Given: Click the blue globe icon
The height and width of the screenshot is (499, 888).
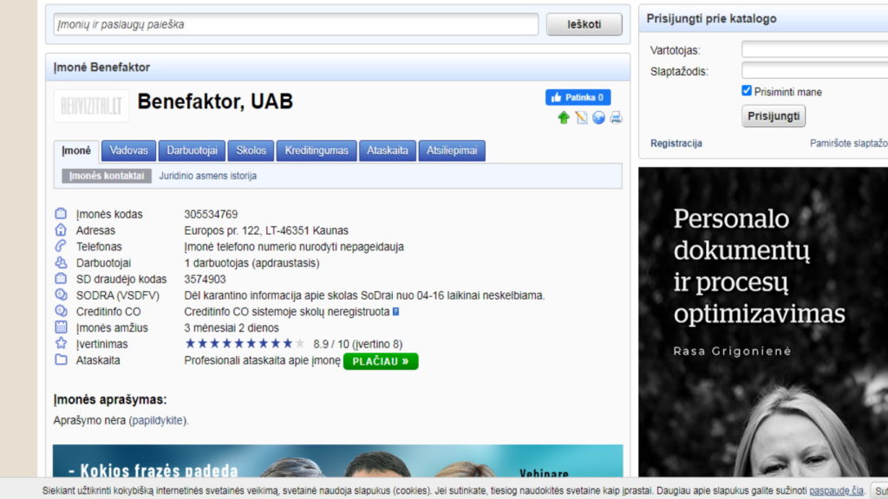Looking at the screenshot, I should tap(598, 118).
